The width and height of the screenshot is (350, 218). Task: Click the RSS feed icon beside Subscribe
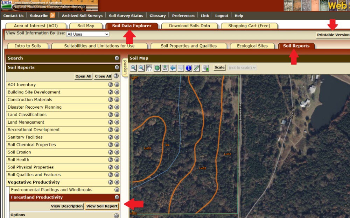52,15
